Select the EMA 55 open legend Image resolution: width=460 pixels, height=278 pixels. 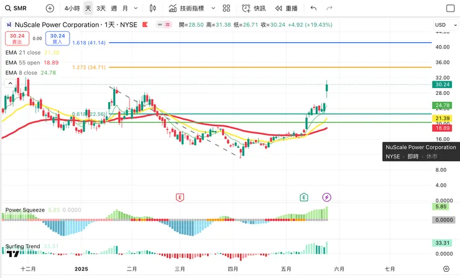coord(32,63)
